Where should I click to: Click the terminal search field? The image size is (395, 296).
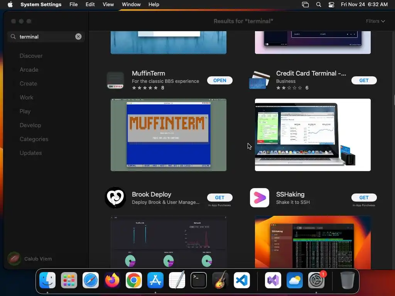[46, 37]
